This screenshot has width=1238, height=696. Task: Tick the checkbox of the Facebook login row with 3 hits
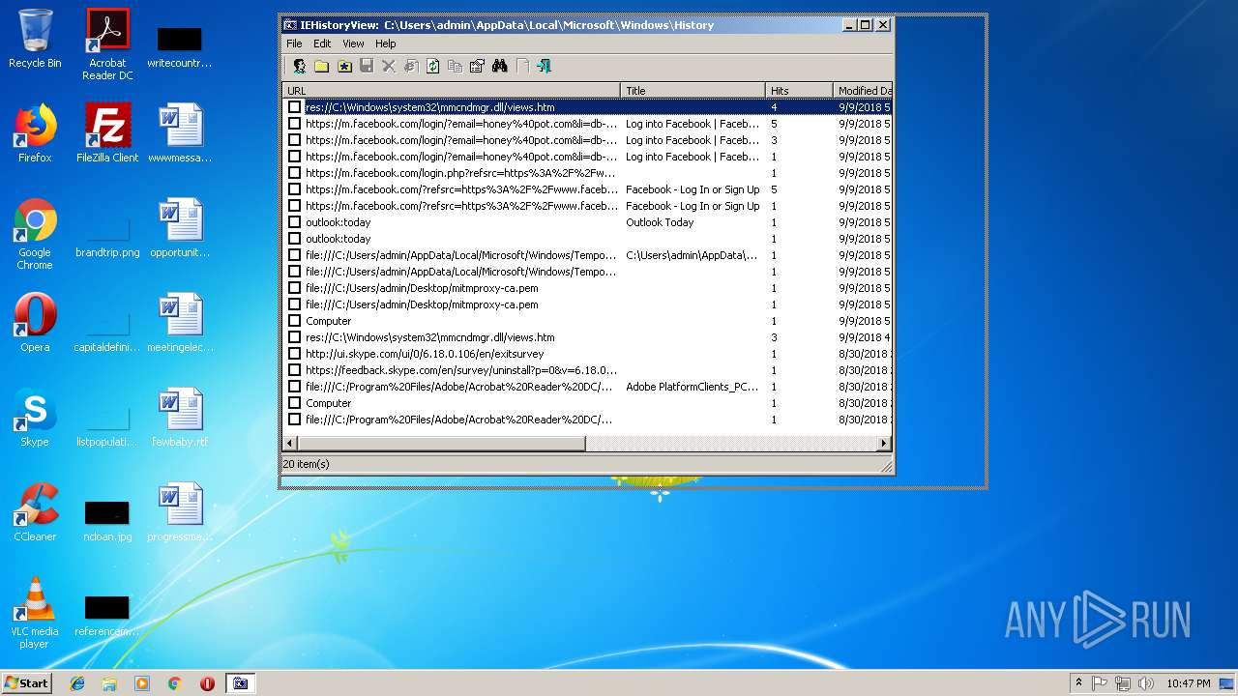295,140
